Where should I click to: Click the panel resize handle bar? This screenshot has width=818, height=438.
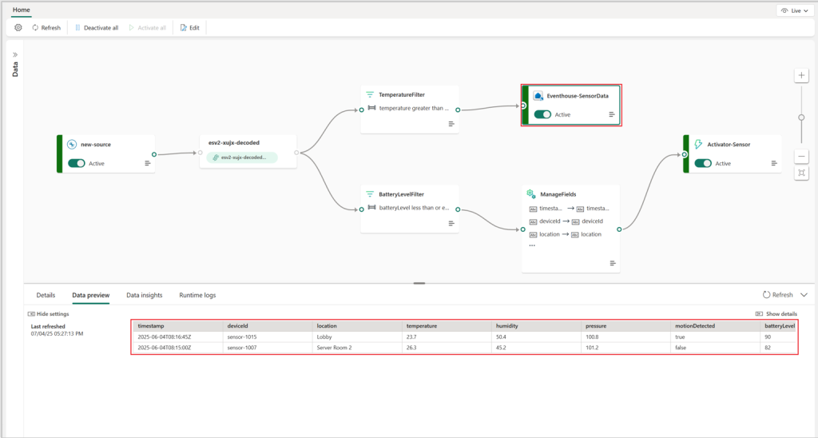pyautogui.click(x=419, y=284)
